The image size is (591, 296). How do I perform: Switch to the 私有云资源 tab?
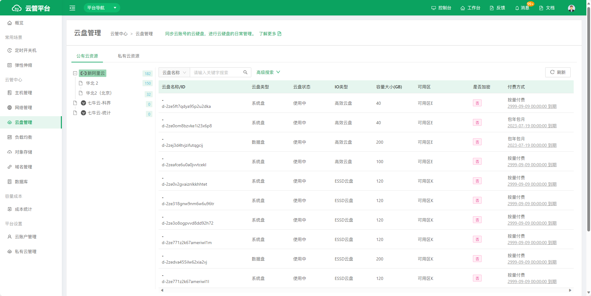coord(129,56)
